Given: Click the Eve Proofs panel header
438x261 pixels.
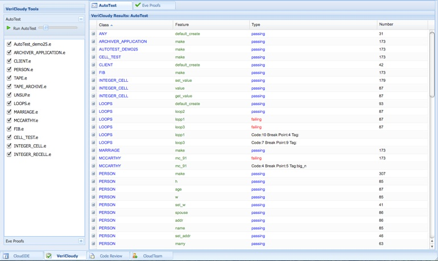Looking at the screenshot, I should [x=44, y=241].
